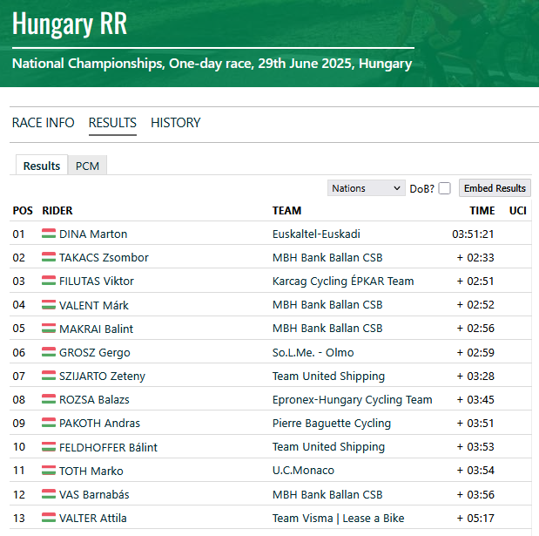Open rider ROZSA Balazs
539x536 pixels.
(x=94, y=400)
